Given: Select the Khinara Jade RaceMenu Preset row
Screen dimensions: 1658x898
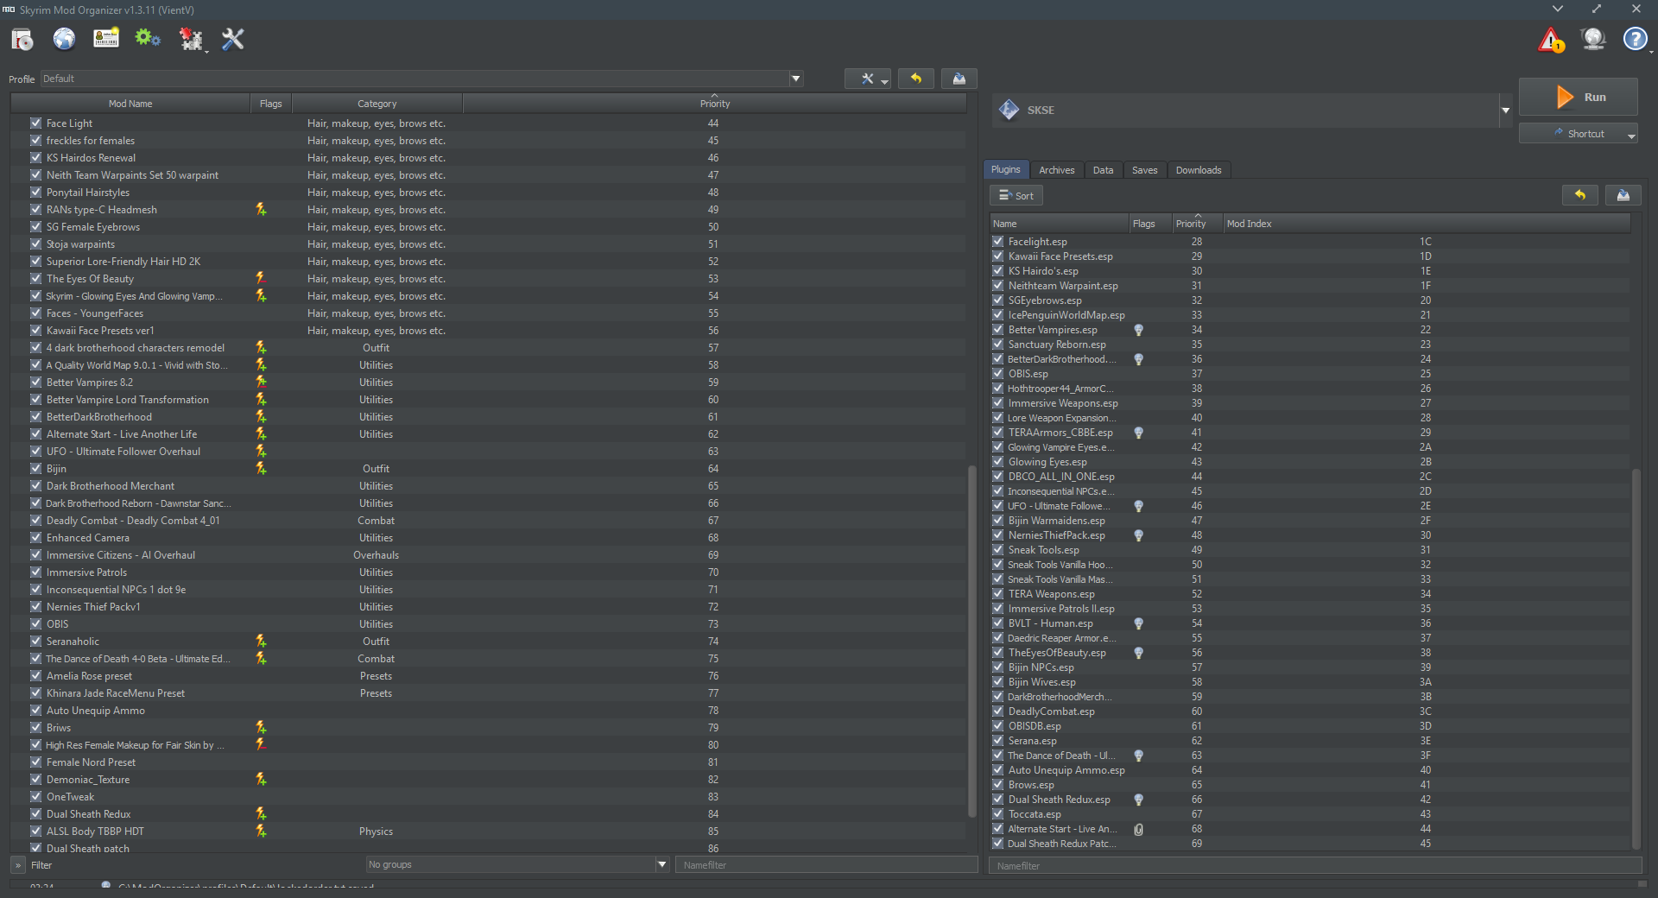Looking at the screenshot, I should point(489,692).
